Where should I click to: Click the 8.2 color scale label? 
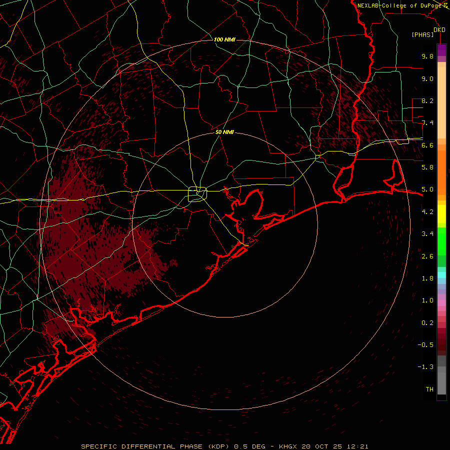pos(427,100)
